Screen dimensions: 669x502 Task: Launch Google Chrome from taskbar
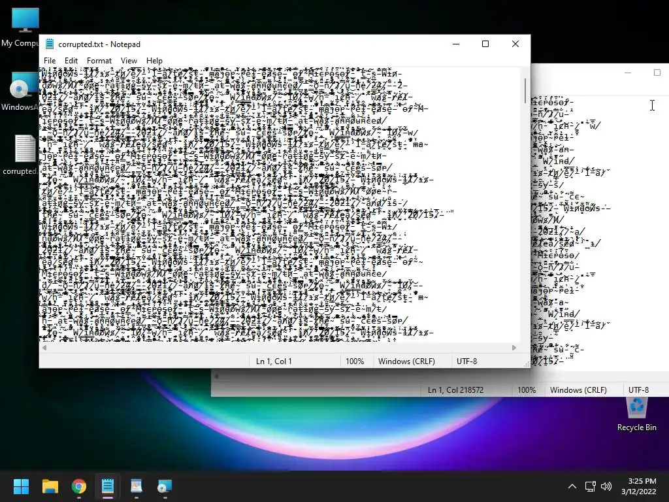point(79,486)
